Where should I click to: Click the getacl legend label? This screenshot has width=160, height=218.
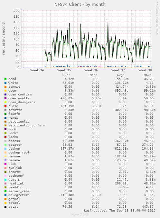pos(14,199)
